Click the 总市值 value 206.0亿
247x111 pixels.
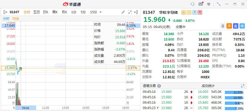click(204, 56)
